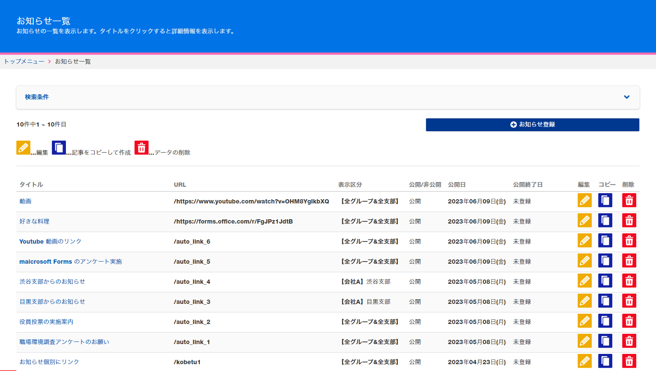The width and height of the screenshot is (656, 371).
Task: Select the /auto_link_4 URL cell
Action: (192, 282)
